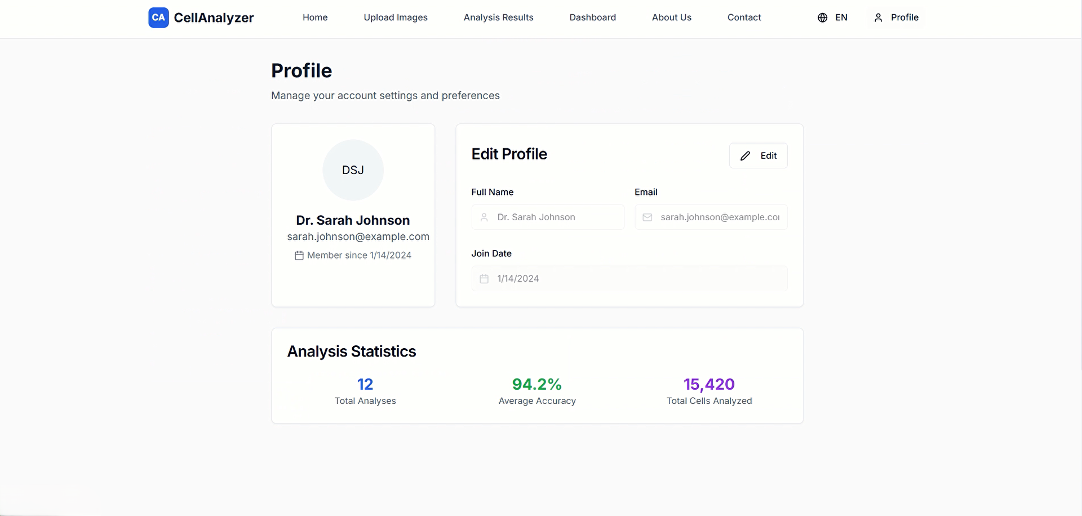Open Upload Images in the navigation

pyautogui.click(x=396, y=17)
